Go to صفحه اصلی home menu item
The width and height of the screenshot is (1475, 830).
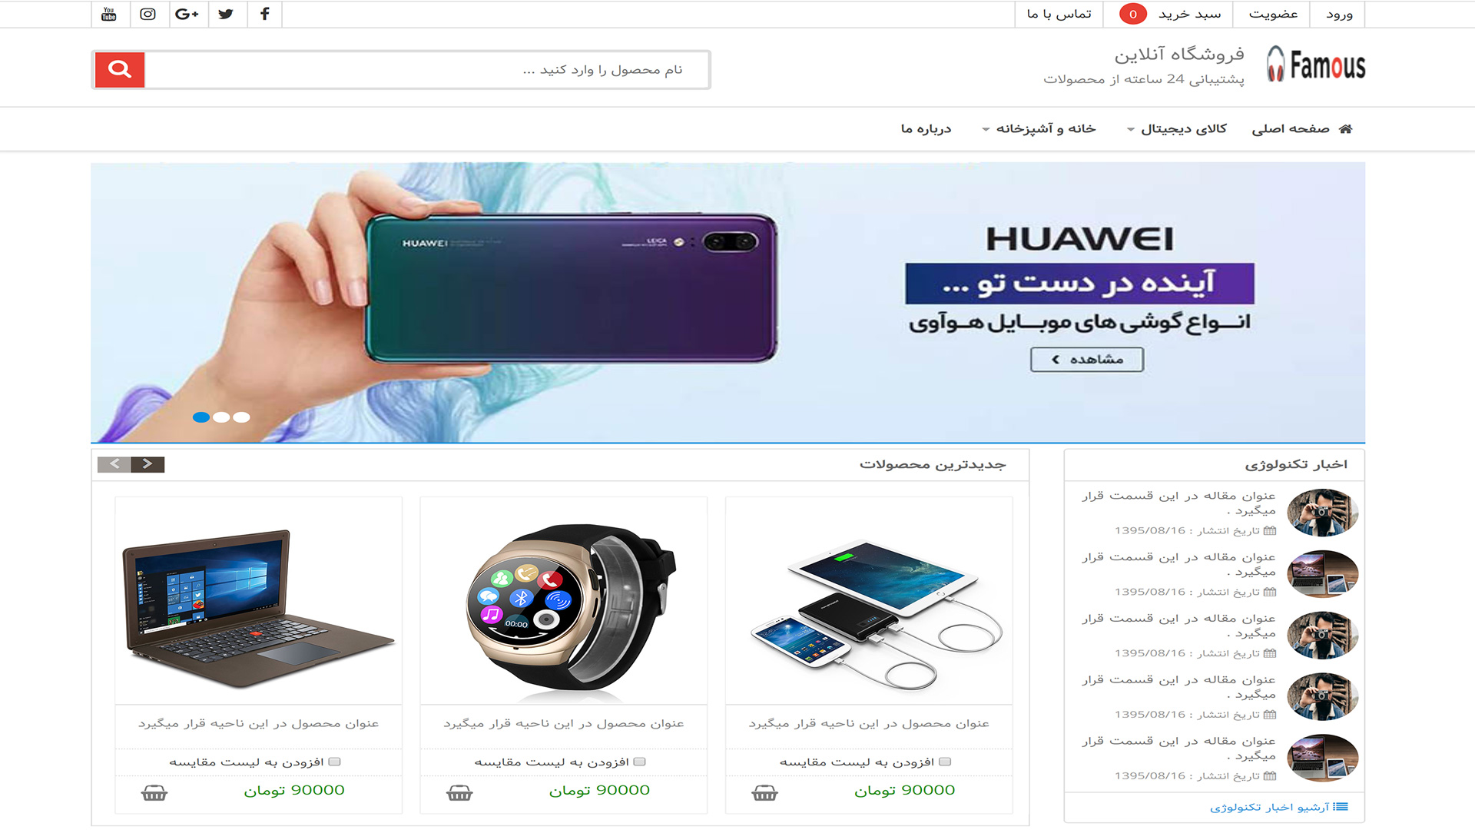pyautogui.click(x=1302, y=128)
